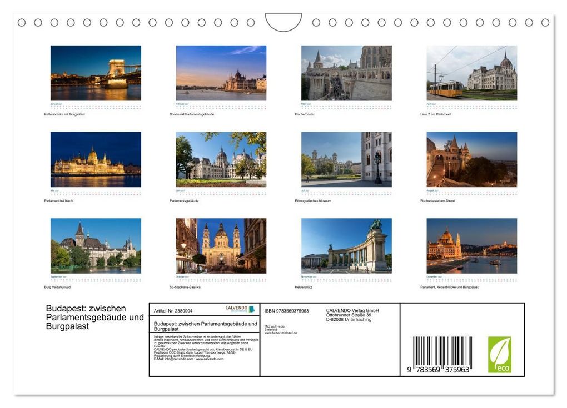
Task: Open the Fischerbastei March photo
Action: pos(346,73)
